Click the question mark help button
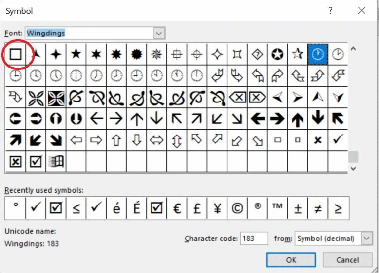Image resolution: width=379 pixels, height=273 pixels. coord(331,10)
